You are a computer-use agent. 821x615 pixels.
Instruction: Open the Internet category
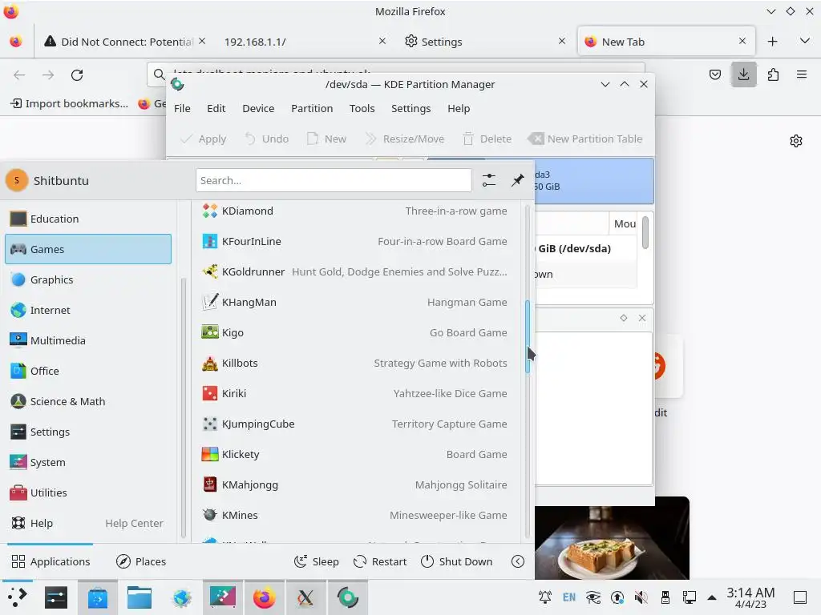[88, 310]
